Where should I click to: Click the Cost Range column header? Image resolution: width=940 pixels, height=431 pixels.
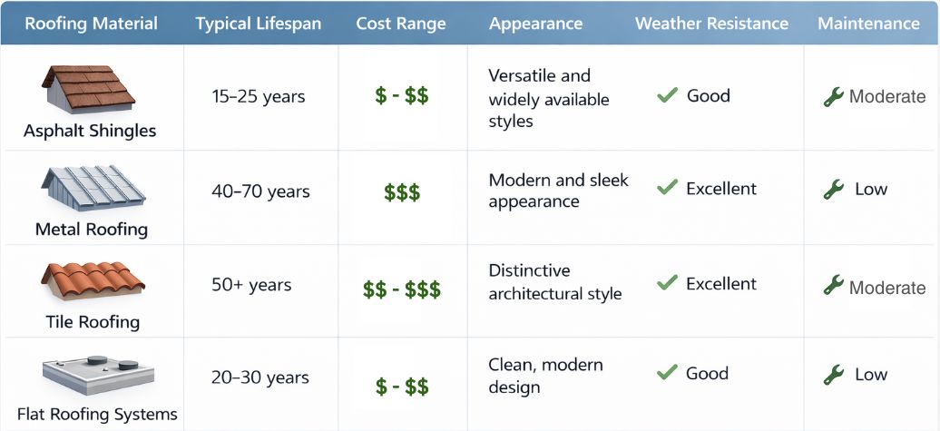click(x=401, y=24)
